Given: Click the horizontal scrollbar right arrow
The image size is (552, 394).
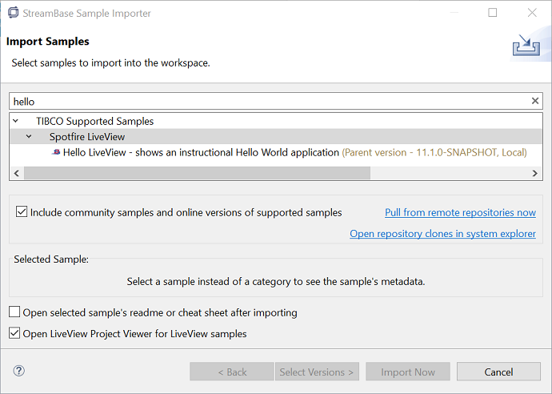Looking at the screenshot, I should (x=535, y=173).
